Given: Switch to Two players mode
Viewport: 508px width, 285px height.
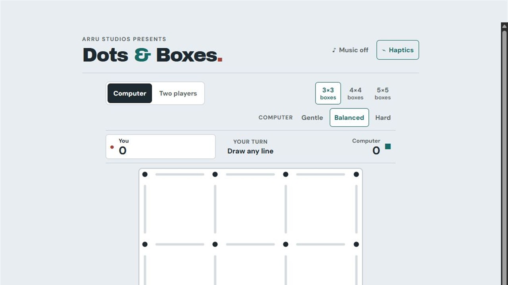Looking at the screenshot, I should [x=178, y=93].
